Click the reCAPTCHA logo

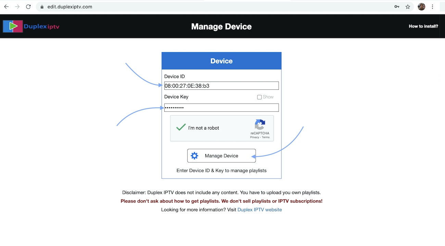point(260,125)
